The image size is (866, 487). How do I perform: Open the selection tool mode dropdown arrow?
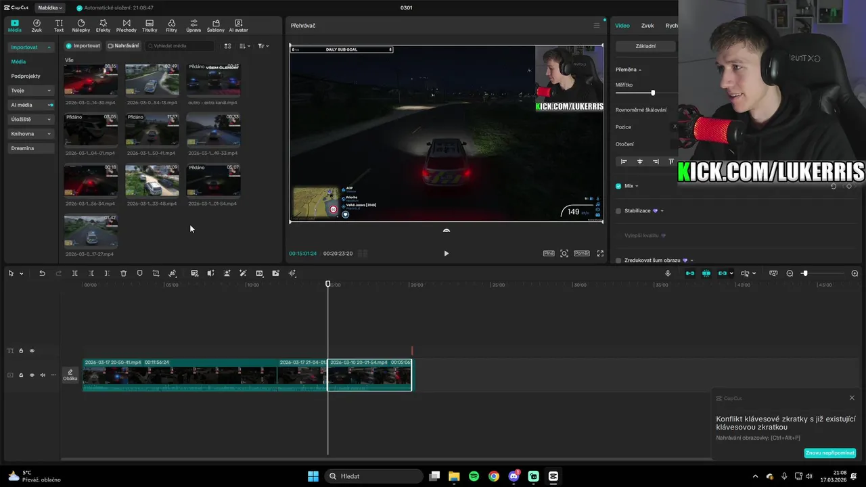[22, 273]
